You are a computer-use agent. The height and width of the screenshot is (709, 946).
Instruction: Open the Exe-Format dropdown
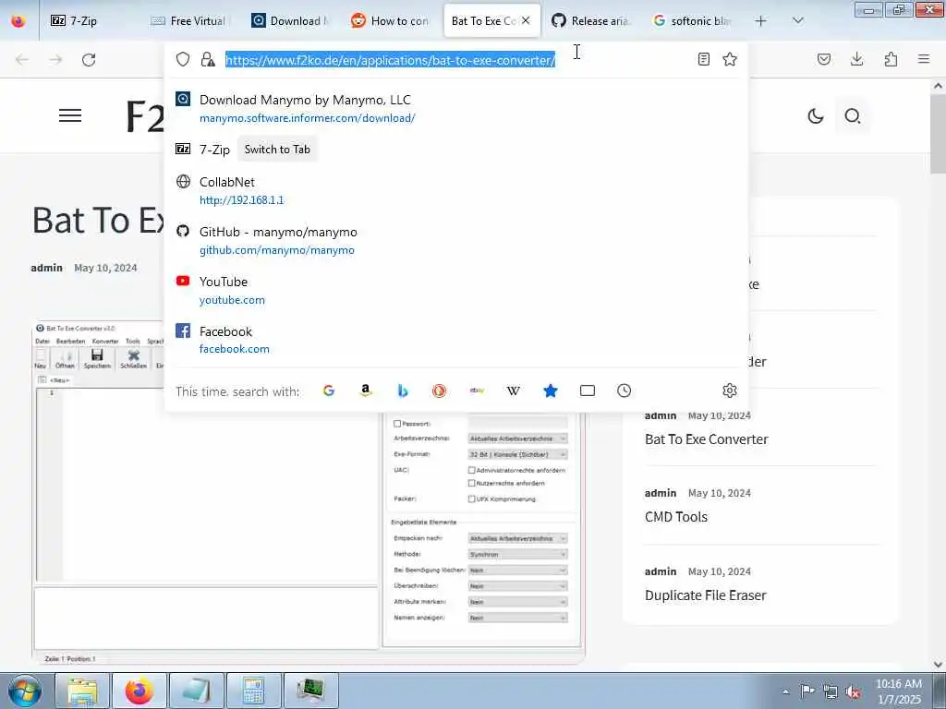pyautogui.click(x=517, y=454)
